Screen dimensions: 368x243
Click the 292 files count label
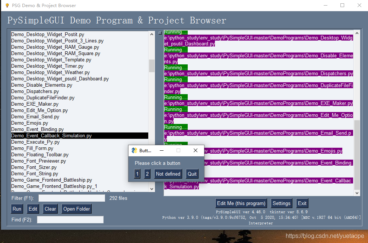(118, 198)
